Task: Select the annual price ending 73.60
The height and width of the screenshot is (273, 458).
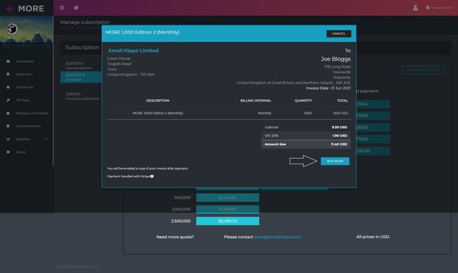Action: coord(373,116)
